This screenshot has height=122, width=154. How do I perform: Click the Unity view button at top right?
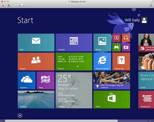coord(151,5)
